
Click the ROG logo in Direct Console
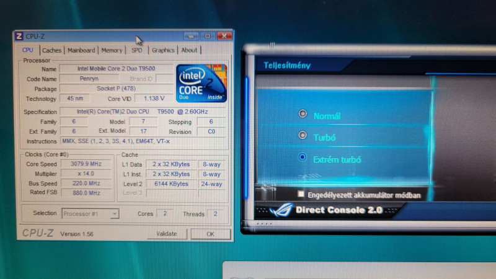[x=281, y=210]
